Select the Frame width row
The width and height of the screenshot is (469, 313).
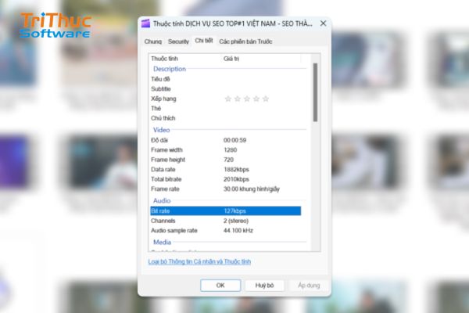point(226,149)
